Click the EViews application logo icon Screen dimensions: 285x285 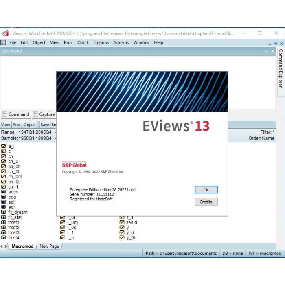5,33
